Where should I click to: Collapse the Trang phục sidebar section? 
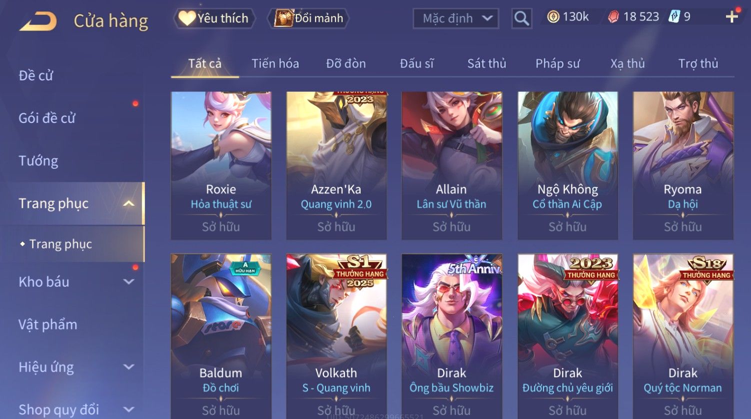(128, 203)
